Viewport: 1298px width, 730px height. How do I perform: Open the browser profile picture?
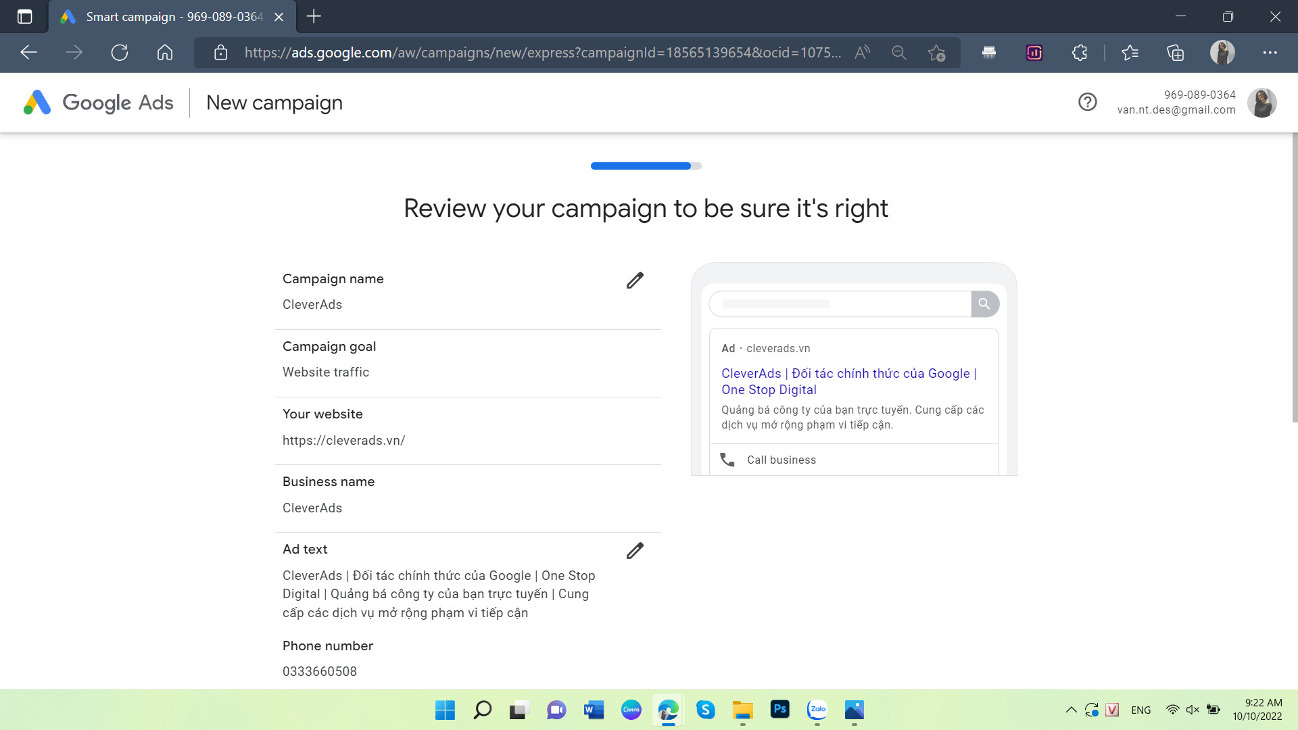coord(1222,53)
